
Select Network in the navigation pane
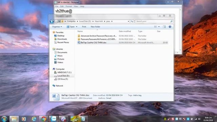(59, 86)
